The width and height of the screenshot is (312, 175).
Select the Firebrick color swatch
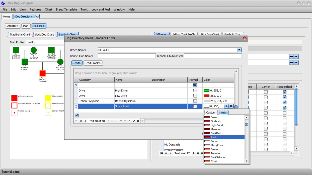coord(215,121)
